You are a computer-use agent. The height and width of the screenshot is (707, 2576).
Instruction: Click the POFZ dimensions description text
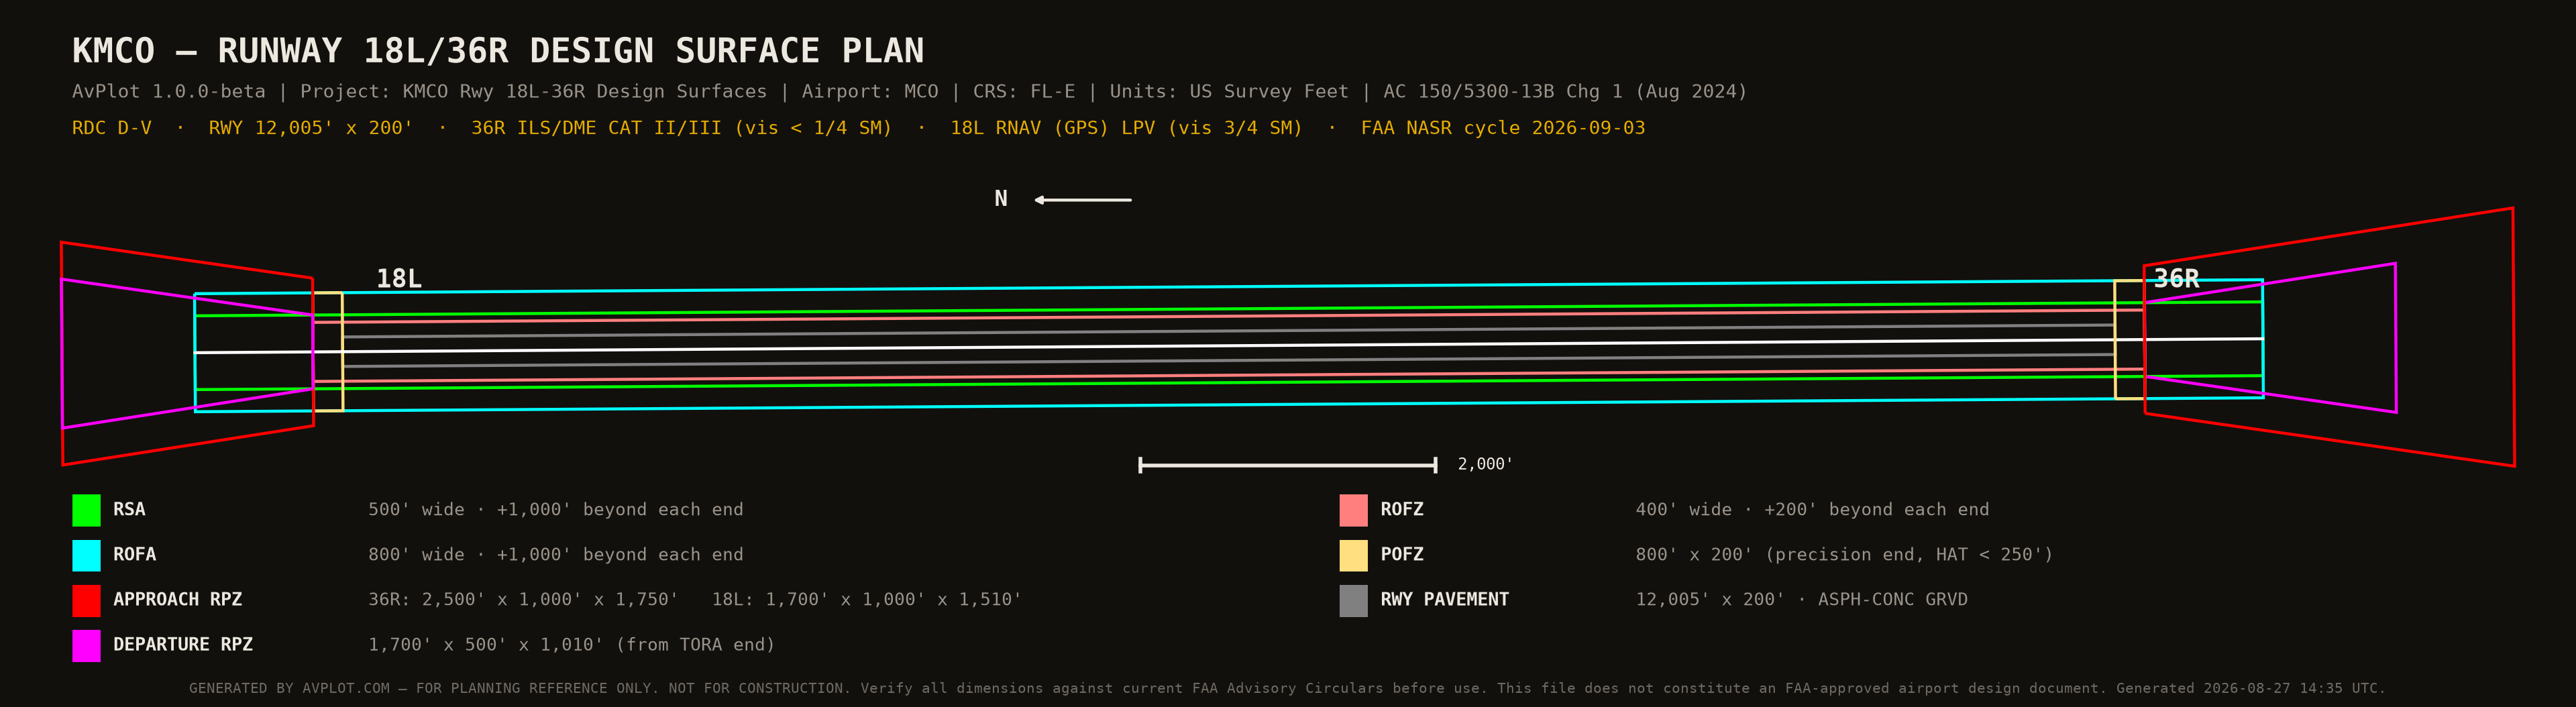tap(1844, 555)
